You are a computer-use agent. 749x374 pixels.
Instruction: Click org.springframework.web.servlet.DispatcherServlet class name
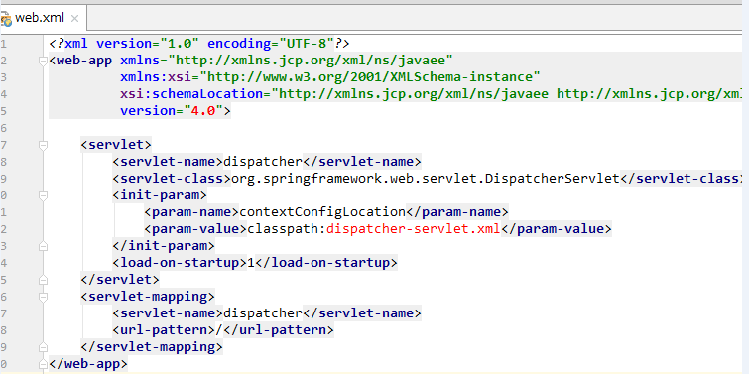point(426,179)
